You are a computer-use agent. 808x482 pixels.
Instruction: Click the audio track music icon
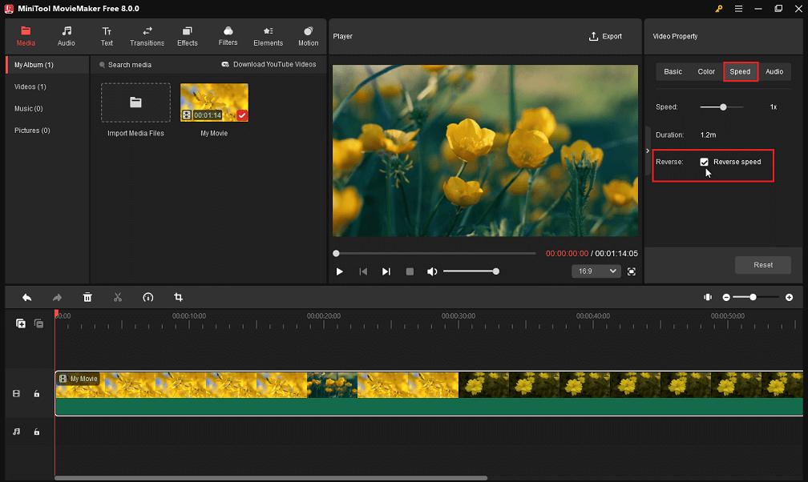(x=17, y=432)
